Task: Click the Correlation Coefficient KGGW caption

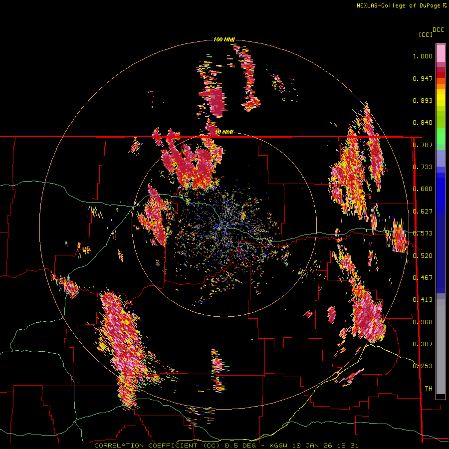Action: [x=226, y=446]
